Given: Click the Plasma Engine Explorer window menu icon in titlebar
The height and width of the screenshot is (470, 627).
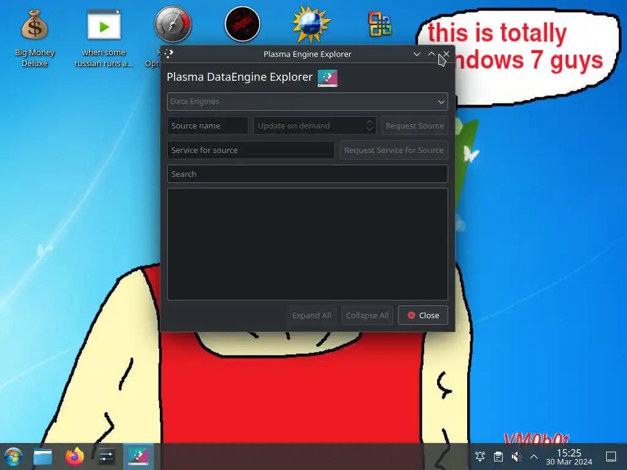Looking at the screenshot, I should (169, 54).
